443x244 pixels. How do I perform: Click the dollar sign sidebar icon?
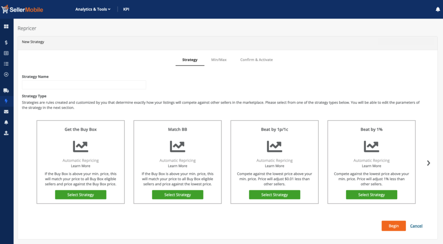6,43
